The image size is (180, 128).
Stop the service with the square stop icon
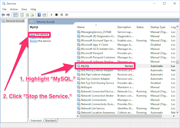tap(57, 15)
